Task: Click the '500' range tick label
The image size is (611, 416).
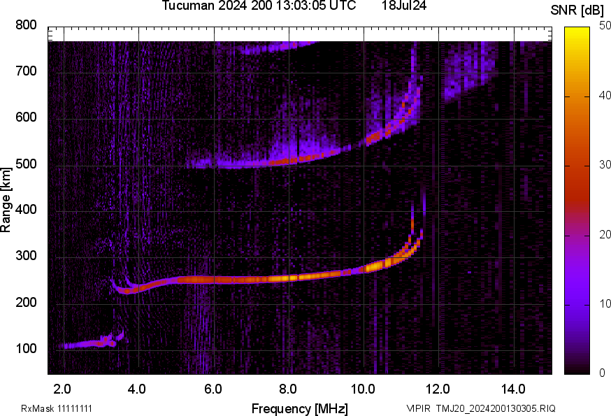Action: [27, 164]
